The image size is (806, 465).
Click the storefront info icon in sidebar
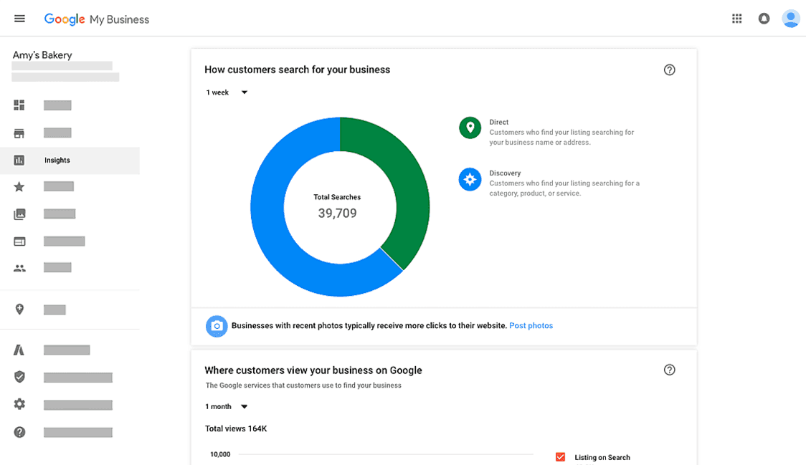[x=19, y=133]
